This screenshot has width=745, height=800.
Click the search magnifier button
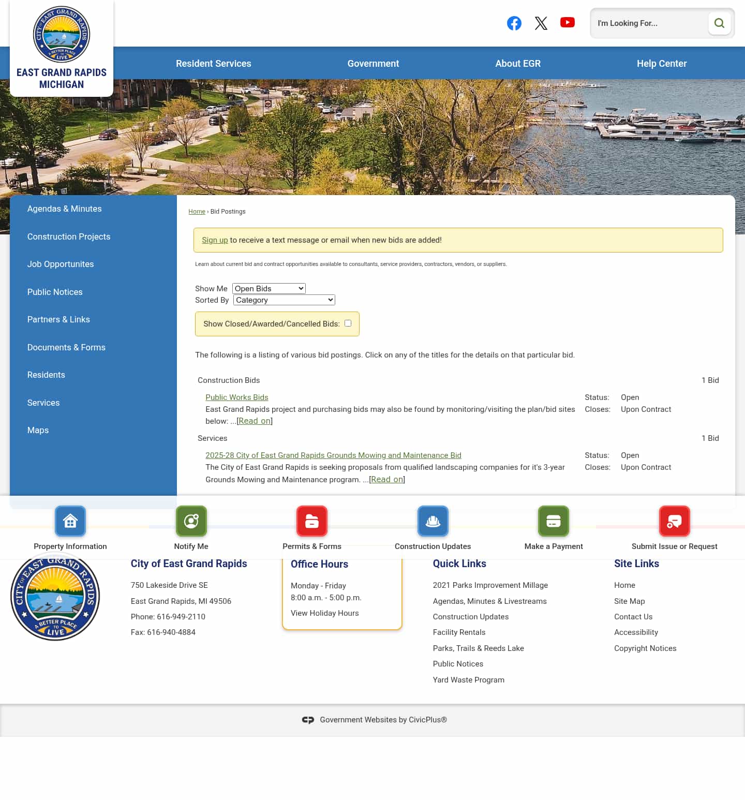719,23
